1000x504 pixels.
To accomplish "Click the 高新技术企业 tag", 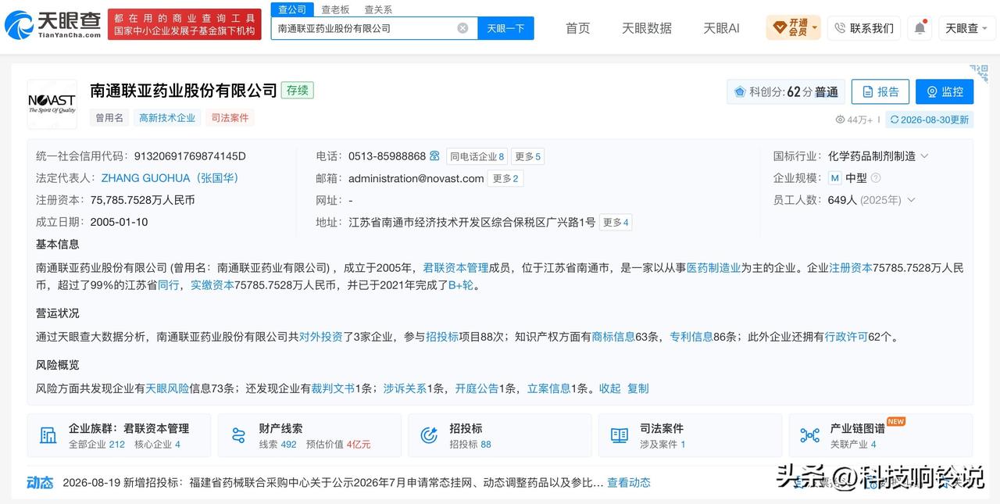I will click(167, 118).
